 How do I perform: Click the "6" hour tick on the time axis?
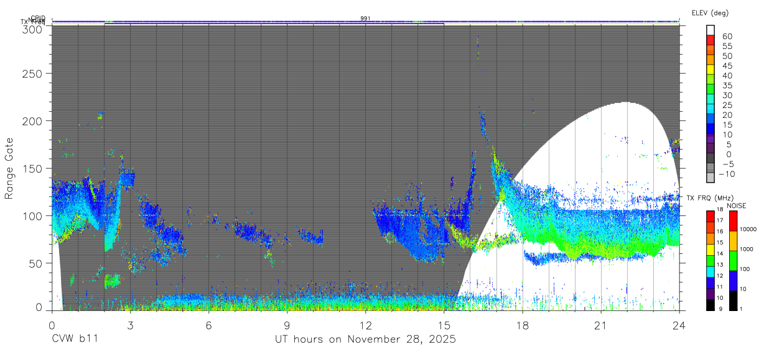point(209,325)
